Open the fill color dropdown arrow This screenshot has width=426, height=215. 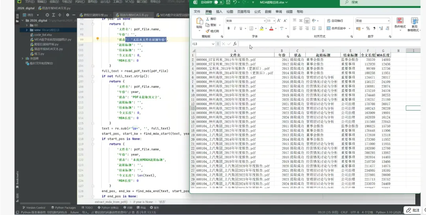coord(266,28)
